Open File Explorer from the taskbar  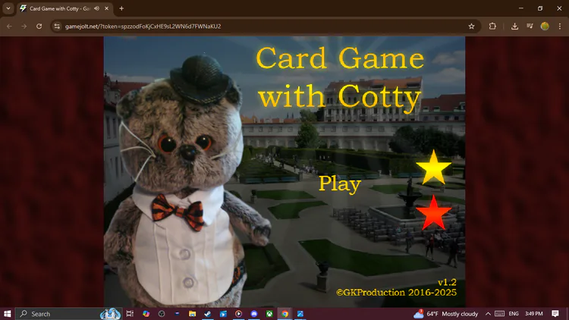(193, 314)
